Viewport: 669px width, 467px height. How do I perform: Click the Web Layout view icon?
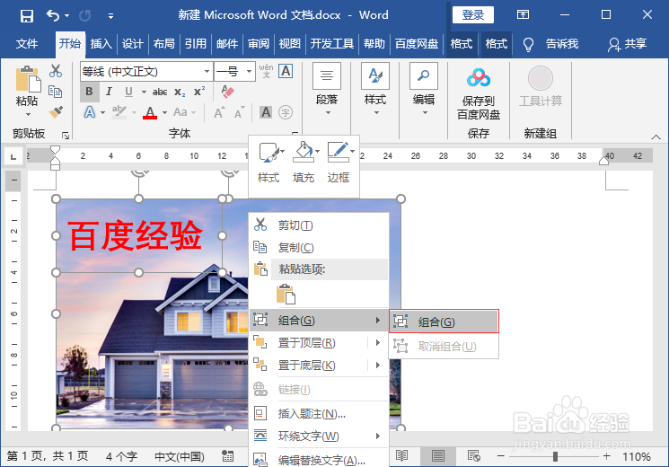click(473, 456)
